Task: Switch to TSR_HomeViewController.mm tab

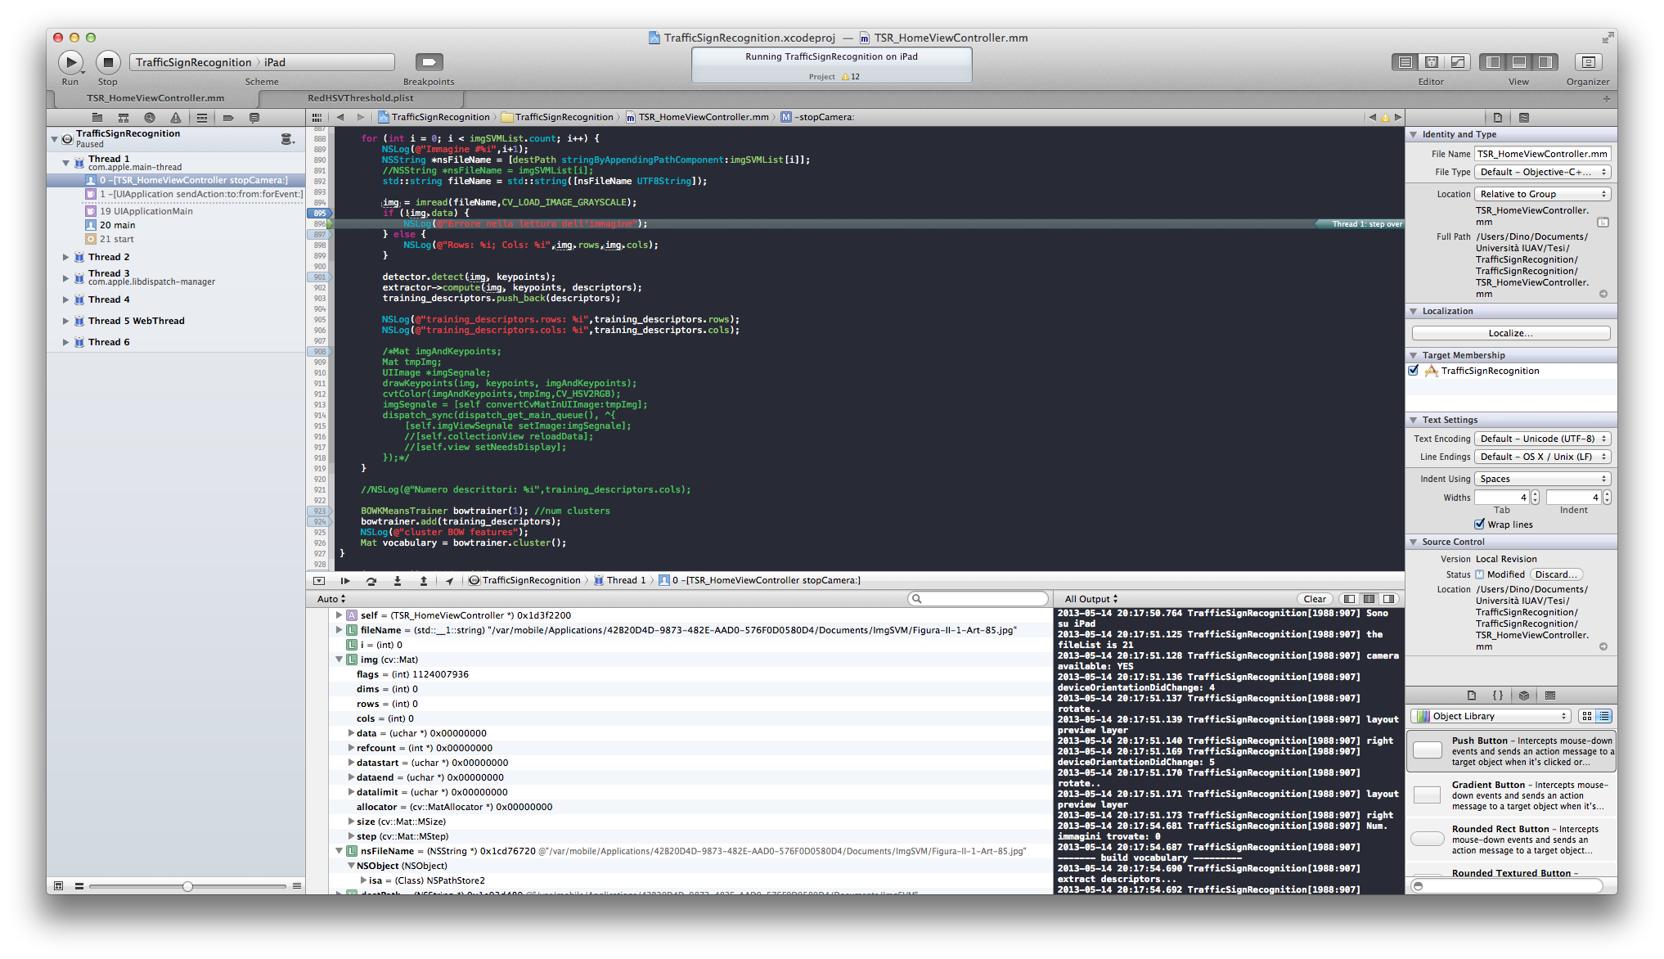Action: (x=155, y=98)
